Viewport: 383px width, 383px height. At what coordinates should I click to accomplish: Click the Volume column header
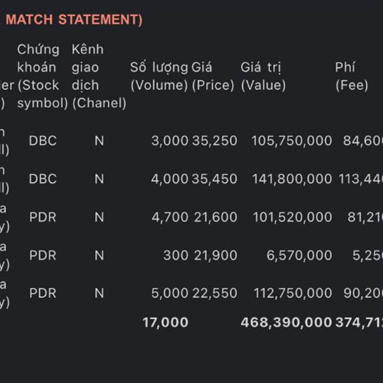159,76
